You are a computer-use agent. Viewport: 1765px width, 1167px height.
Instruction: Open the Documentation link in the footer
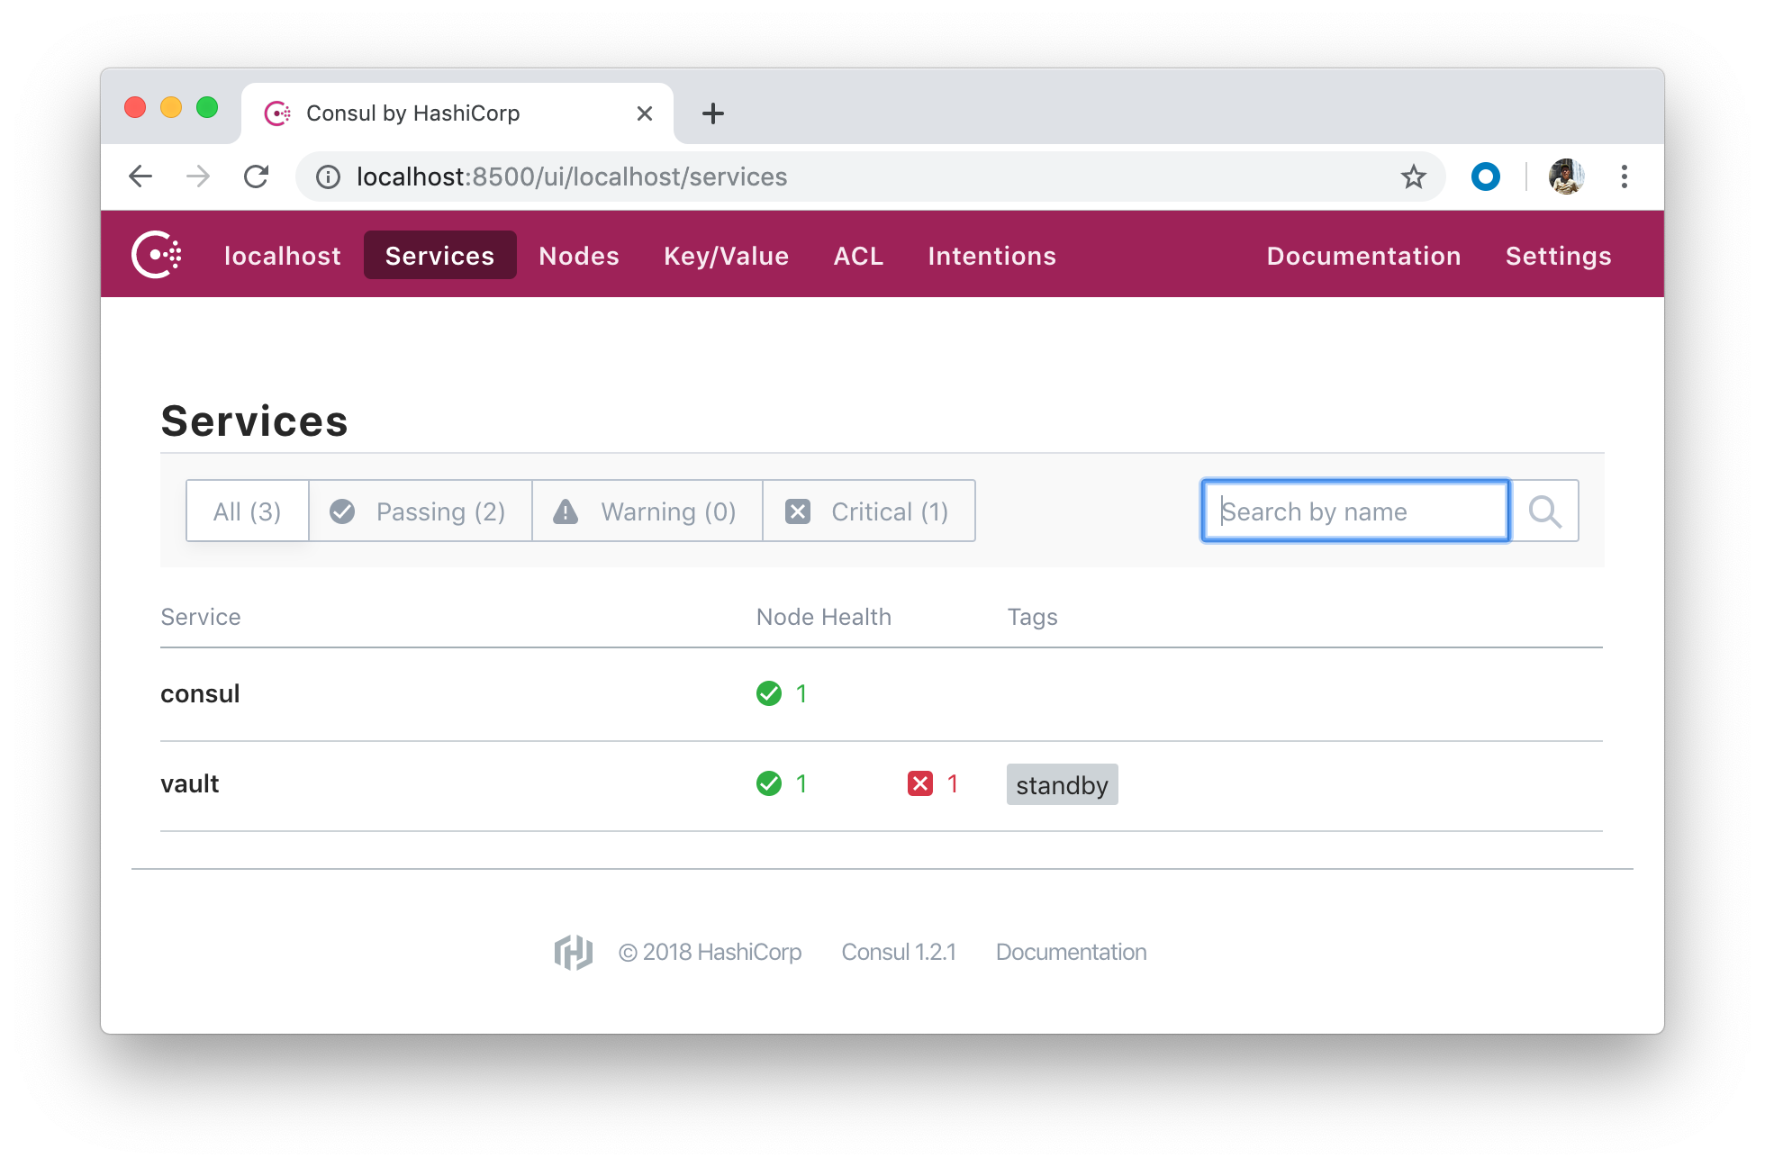click(x=1072, y=952)
